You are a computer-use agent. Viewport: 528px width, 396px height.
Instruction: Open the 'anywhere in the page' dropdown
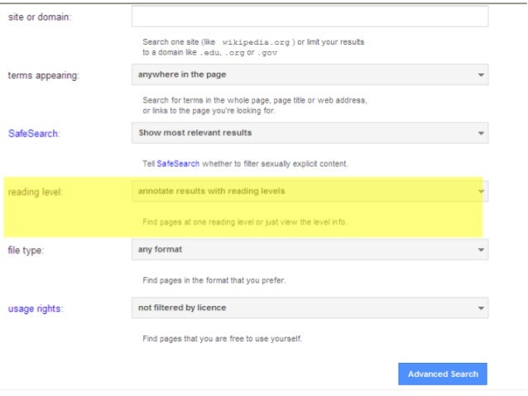pyautogui.click(x=310, y=75)
